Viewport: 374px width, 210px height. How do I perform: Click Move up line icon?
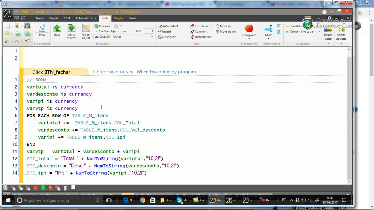click(217, 26)
